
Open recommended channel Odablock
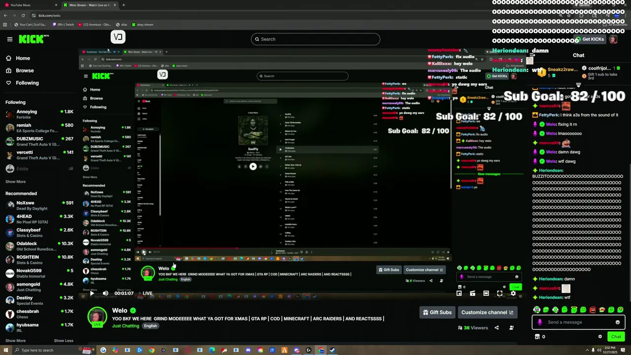(x=39, y=246)
